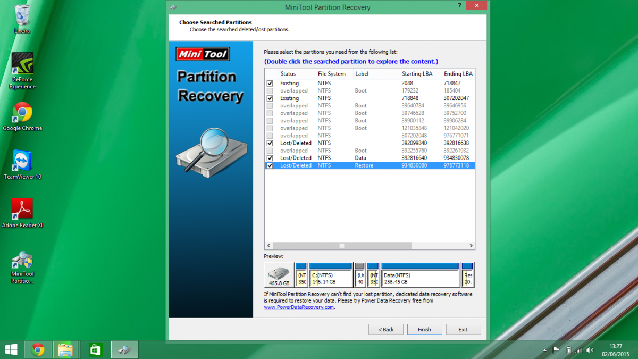Viewport: 638px width, 359px height.
Task: Select MiniTool Partition Recovery taskbar icon
Action: click(x=124, y=349)
